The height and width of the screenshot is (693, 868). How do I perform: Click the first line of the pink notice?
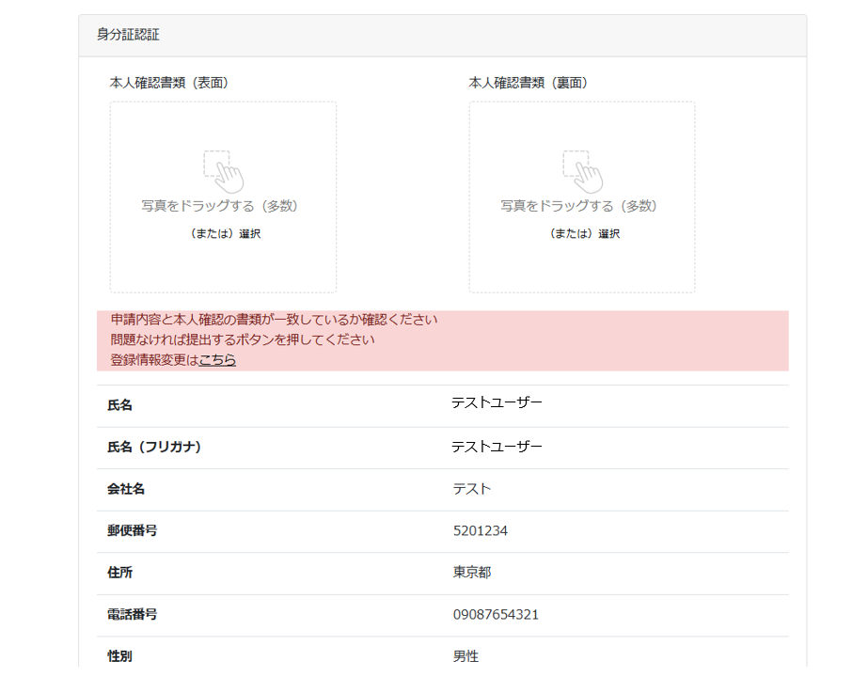[274, 320]
